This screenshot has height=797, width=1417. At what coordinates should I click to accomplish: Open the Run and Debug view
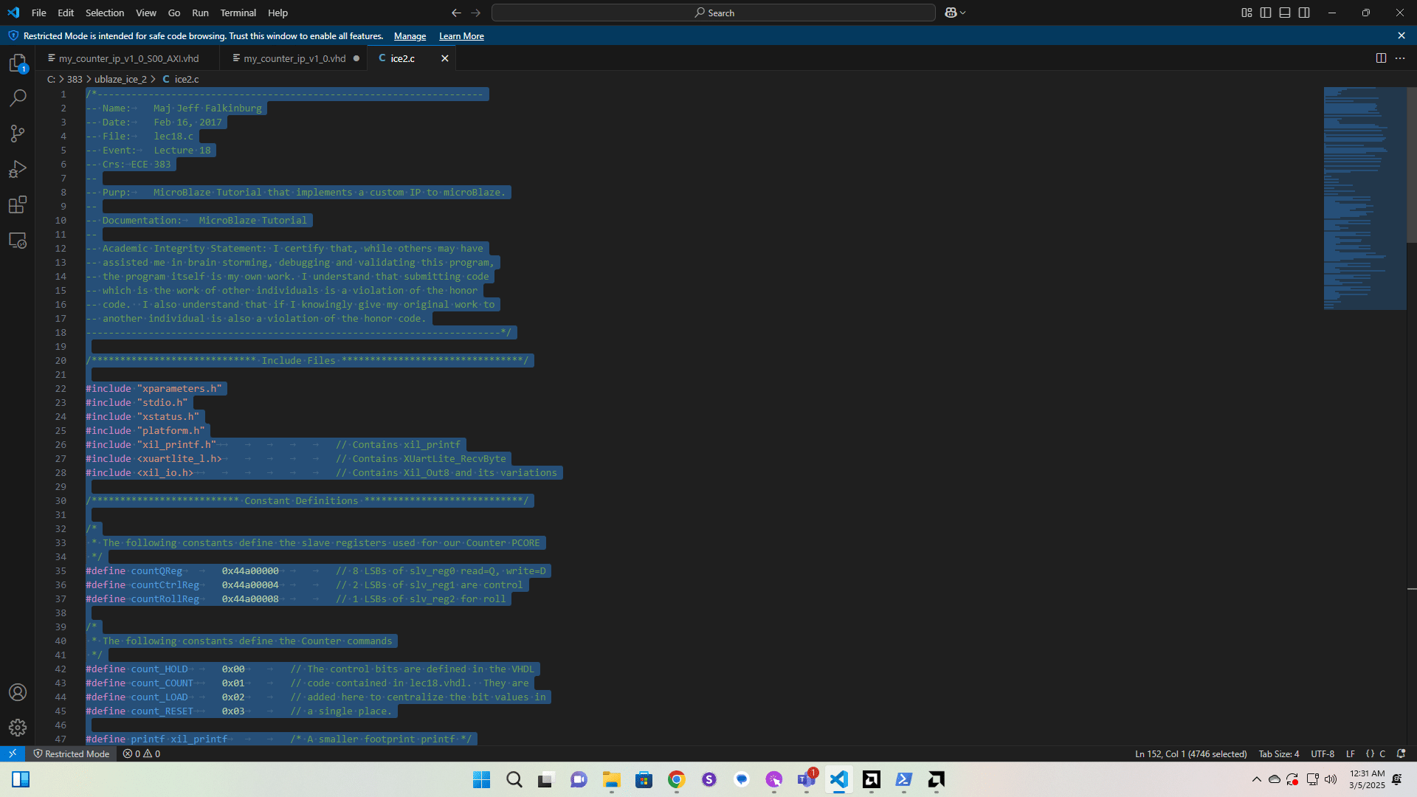(x=18, y=169)
